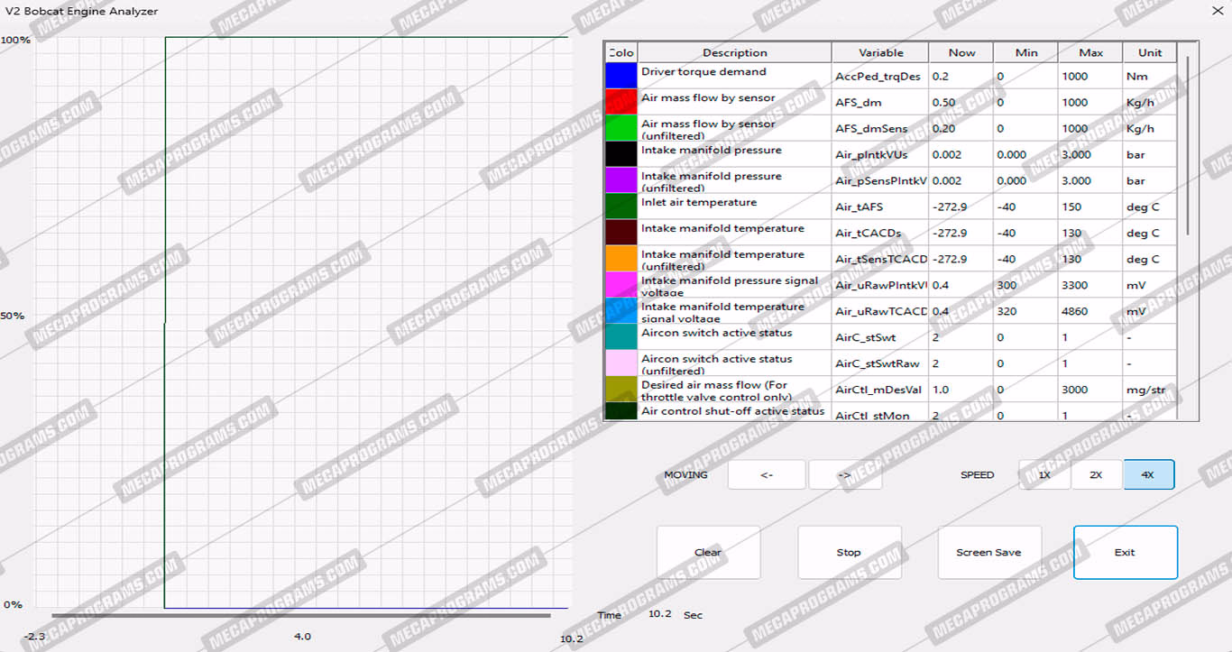Click Min value 320 for Air_uRawTCACD
1232x652 pixels.
pyautogui.click(x=1026, y=311)
